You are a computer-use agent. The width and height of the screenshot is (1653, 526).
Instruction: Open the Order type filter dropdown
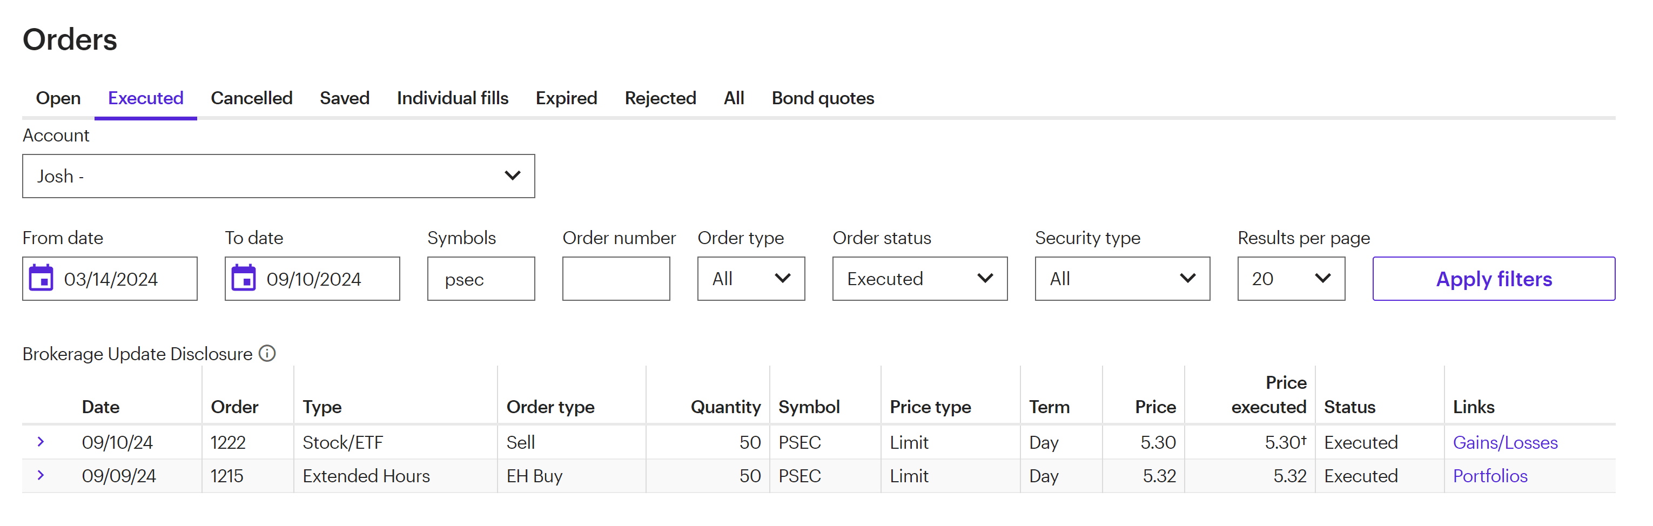[x=750, y=279]
